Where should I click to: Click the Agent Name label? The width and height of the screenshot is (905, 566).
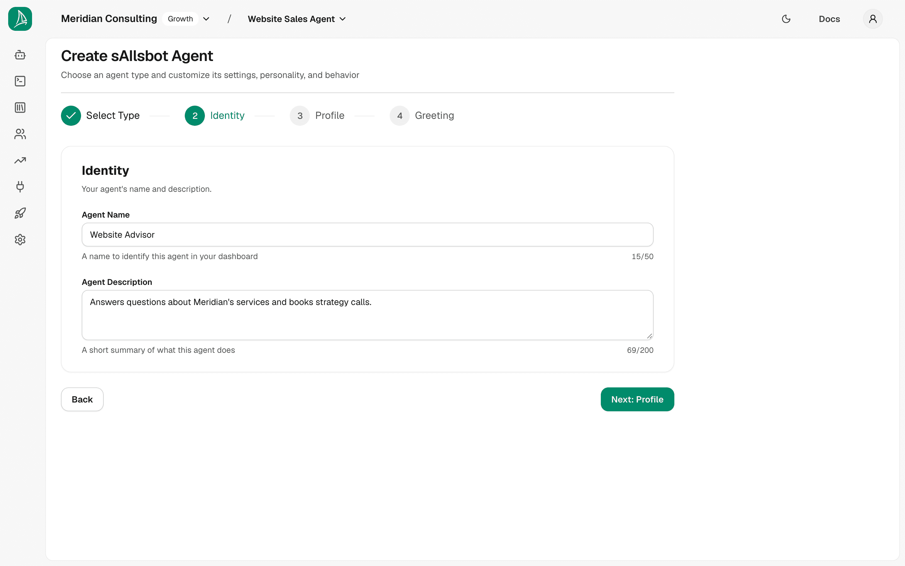106,215
